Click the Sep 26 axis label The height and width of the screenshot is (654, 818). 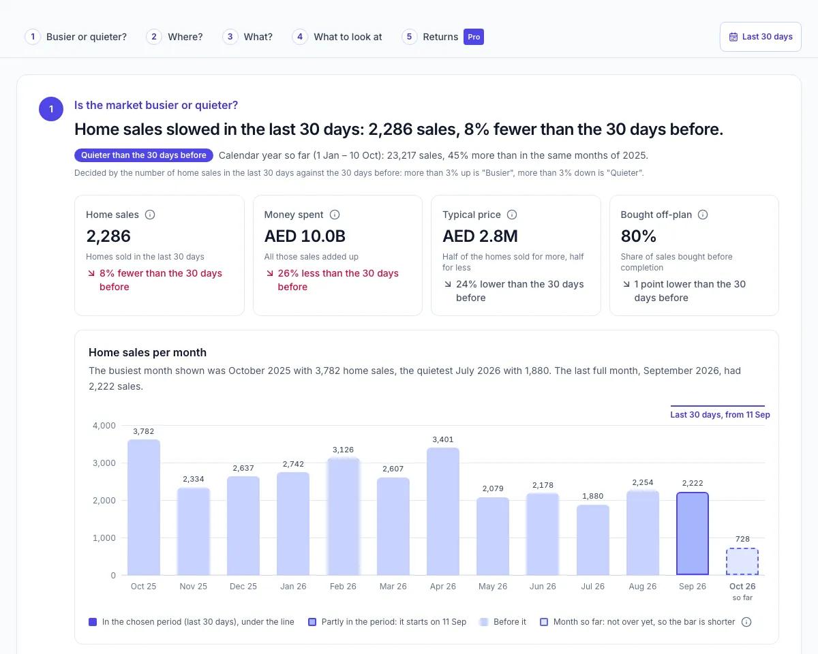coord(693,587)
